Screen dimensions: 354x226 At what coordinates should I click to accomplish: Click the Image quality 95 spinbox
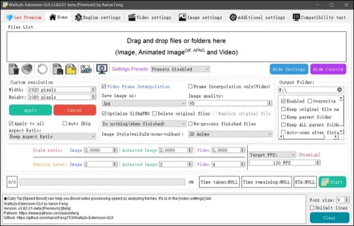[x=230, y=103]
